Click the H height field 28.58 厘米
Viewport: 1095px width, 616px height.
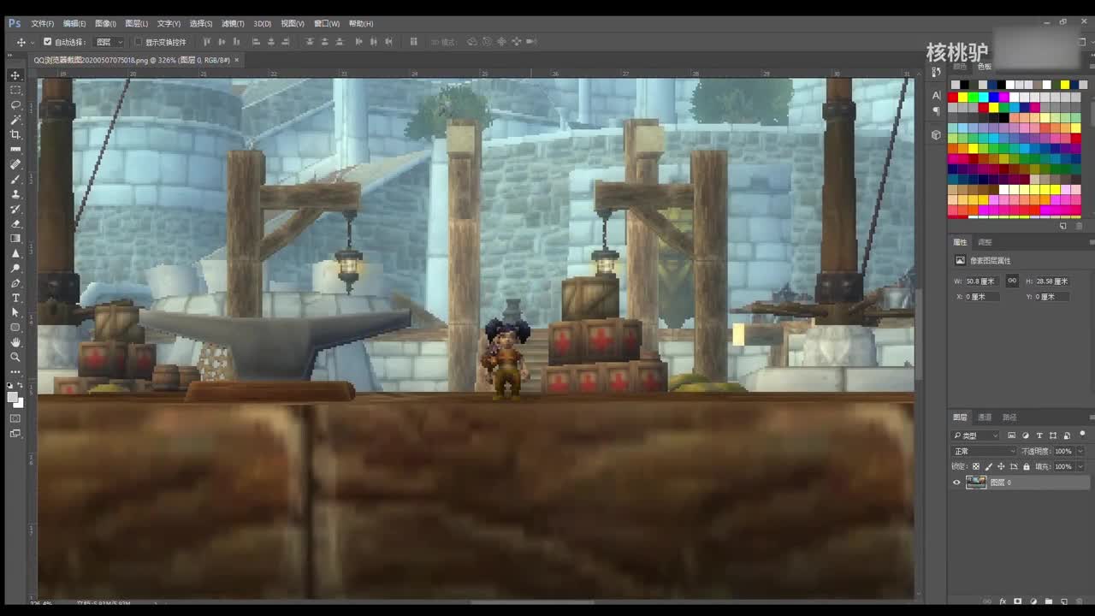[x=1052, y=281]
